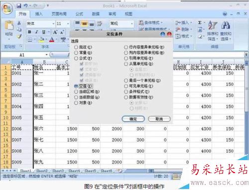Click cell containing S006
The image size is (249, 190).
click(x=22, y=129)
